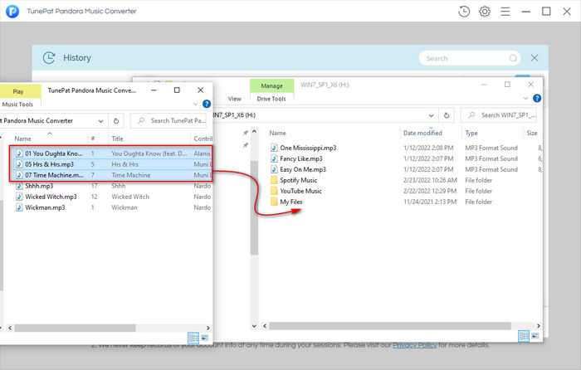
Task: Select One Mississippi.mp3 file
Action: pos(308,148)
